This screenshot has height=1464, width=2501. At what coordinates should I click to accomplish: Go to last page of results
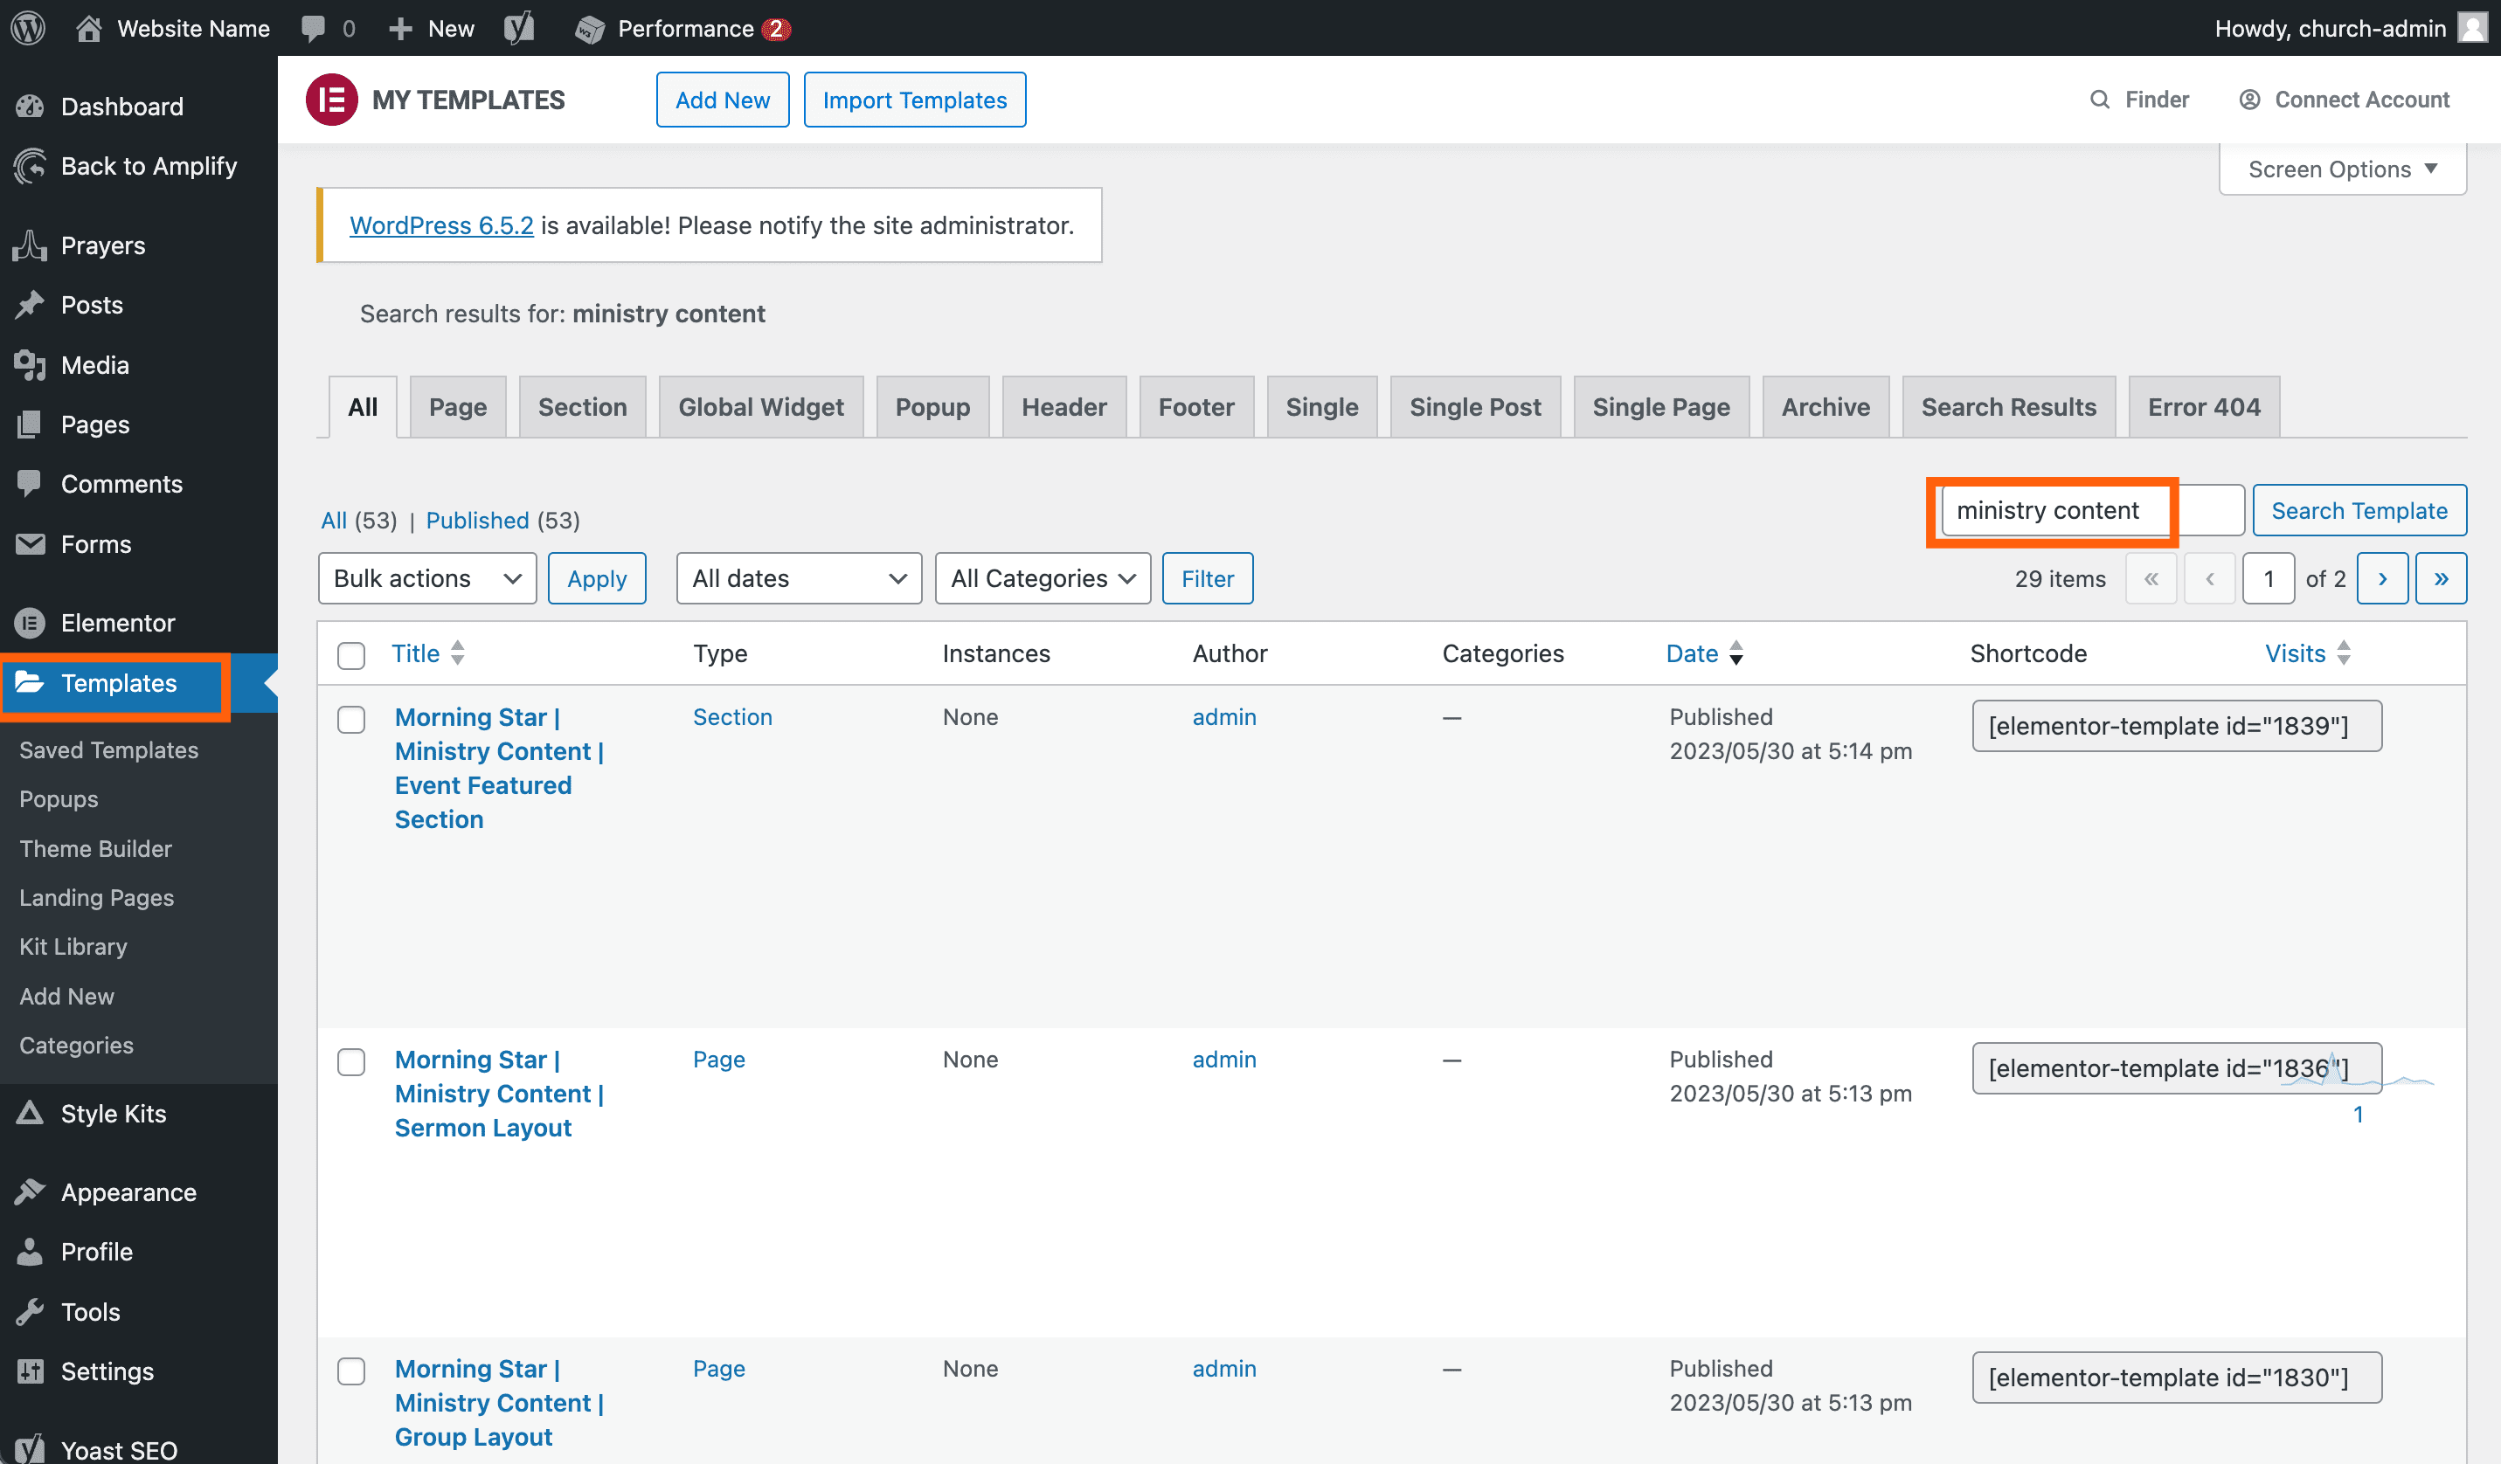pos(2441,578)
